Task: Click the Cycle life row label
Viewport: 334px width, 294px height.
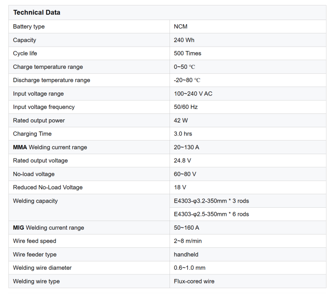Action: (x=25, y=53)
